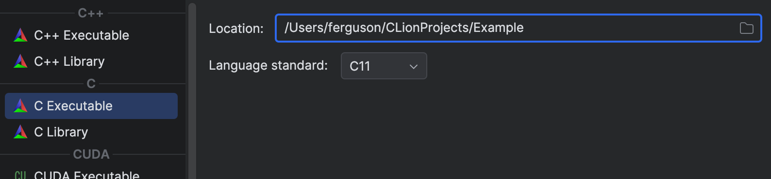
Task: Click the C section header separator
Action: point(91,84)
